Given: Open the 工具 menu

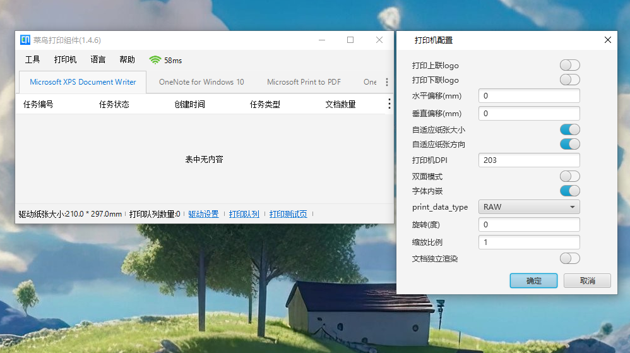Looking at the screenshot, I should point(32,60).
